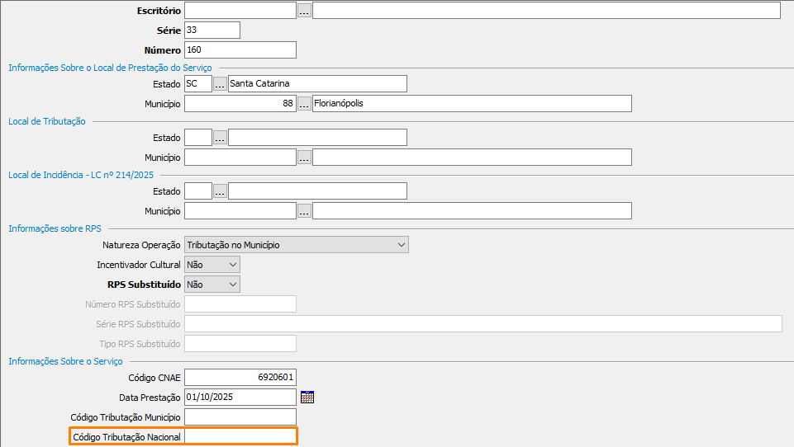Click the Série field containing 33
Viewport: 794px width, 447px height.
pos(212,31)
